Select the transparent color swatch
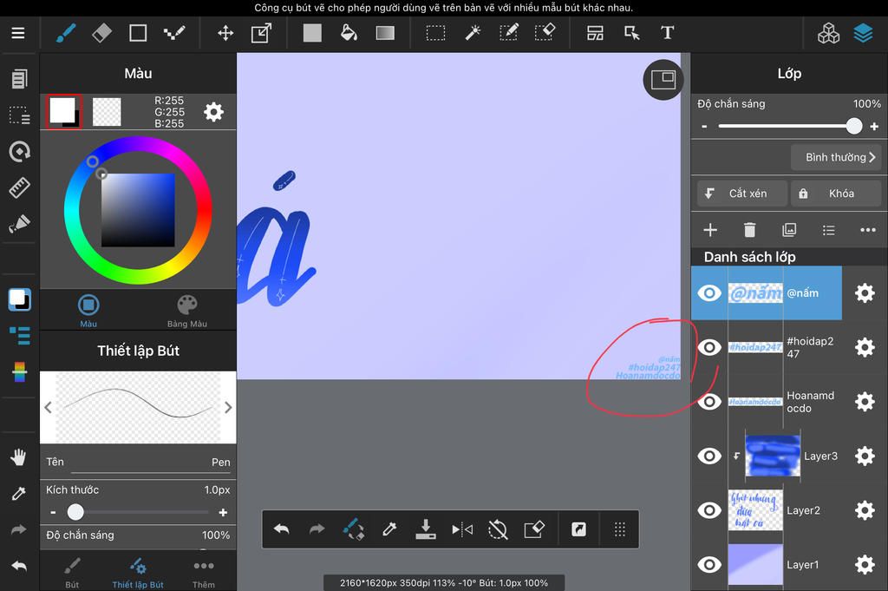Viewport: 888px width, 591px height. click(x=107, y=112)
